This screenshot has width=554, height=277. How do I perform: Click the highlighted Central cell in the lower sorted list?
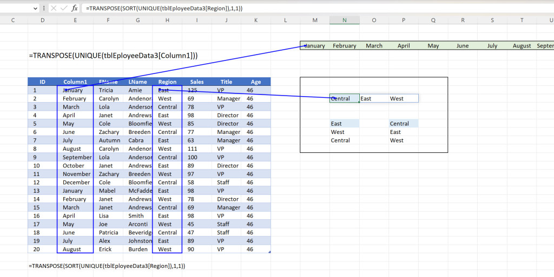point(404,123)
